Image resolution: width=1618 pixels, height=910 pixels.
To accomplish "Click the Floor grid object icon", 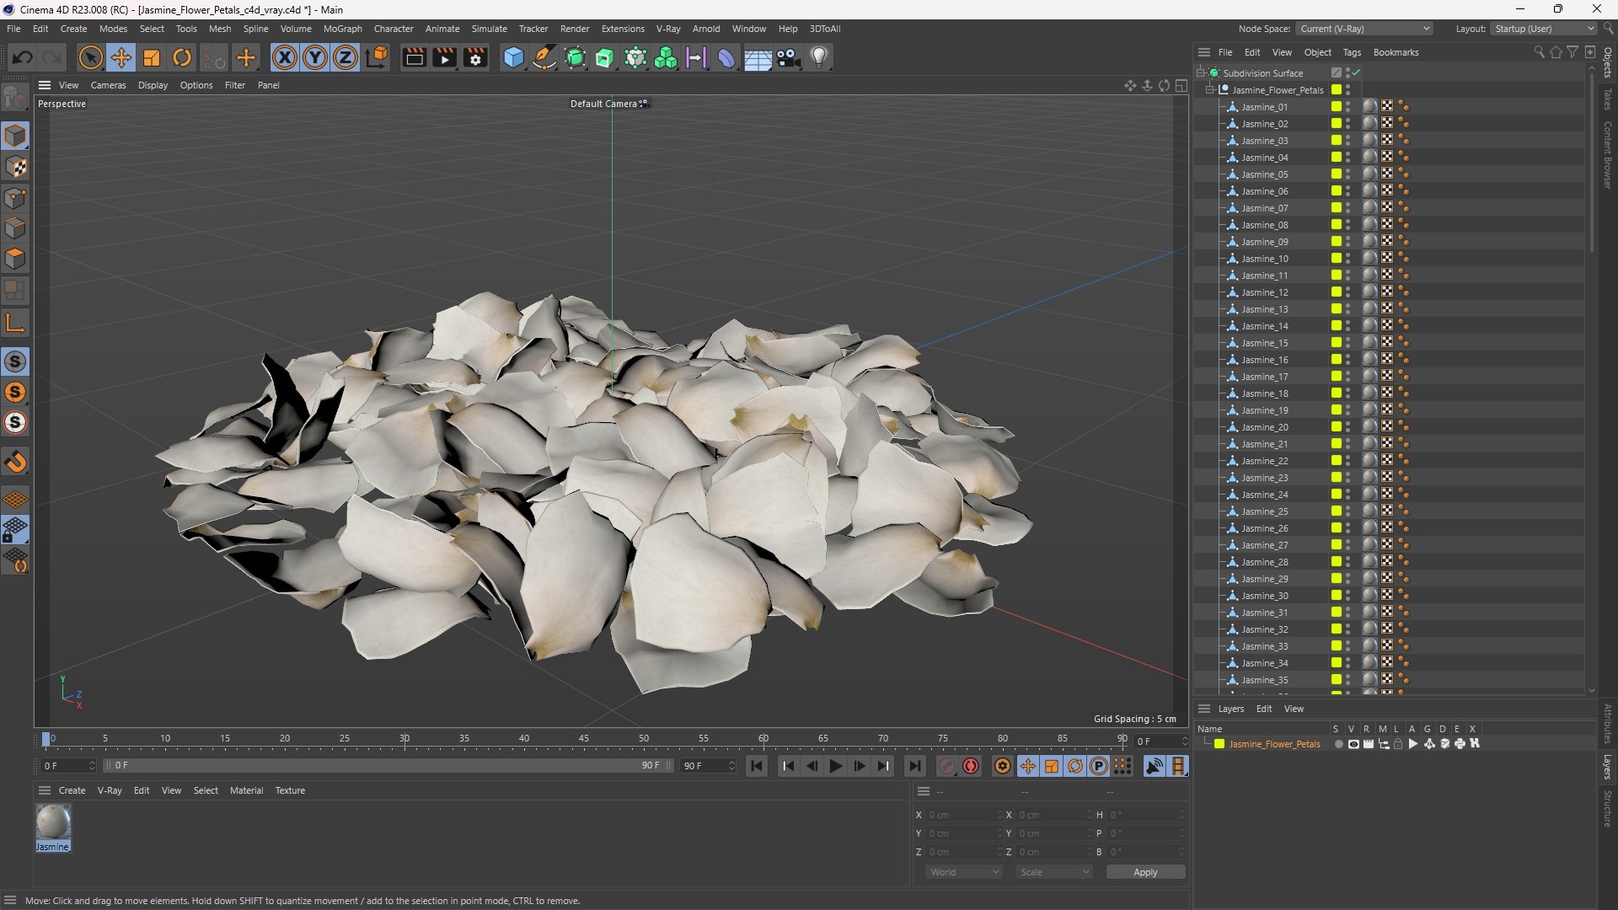I will 758,57.
